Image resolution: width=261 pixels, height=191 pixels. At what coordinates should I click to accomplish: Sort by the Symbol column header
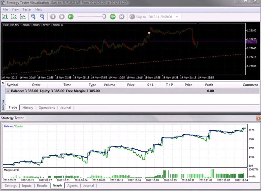pyautogui.click(x=12, y=85)
